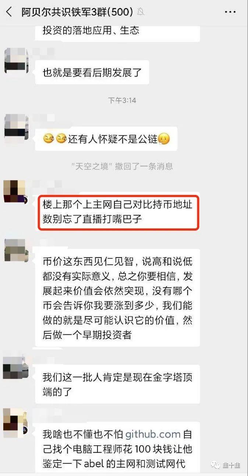Tap the recall notice from 天空之境
The height and width of the screenshot is (476, 248).
click(x=122, y=166)
